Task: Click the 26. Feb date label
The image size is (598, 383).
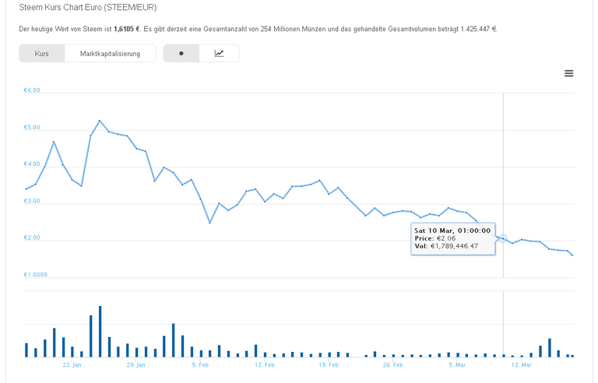Action: tap(392, 364)
